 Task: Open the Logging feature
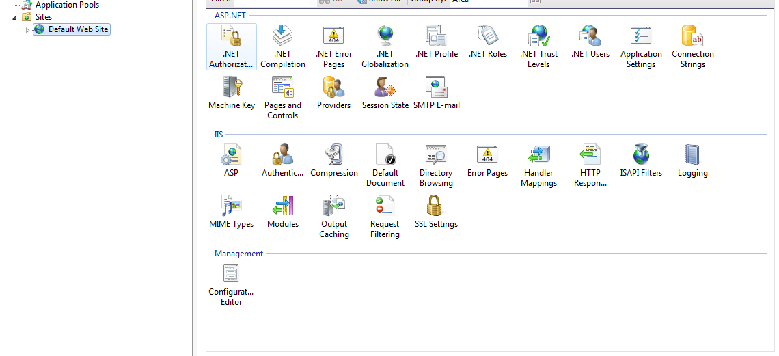[692, 161]
